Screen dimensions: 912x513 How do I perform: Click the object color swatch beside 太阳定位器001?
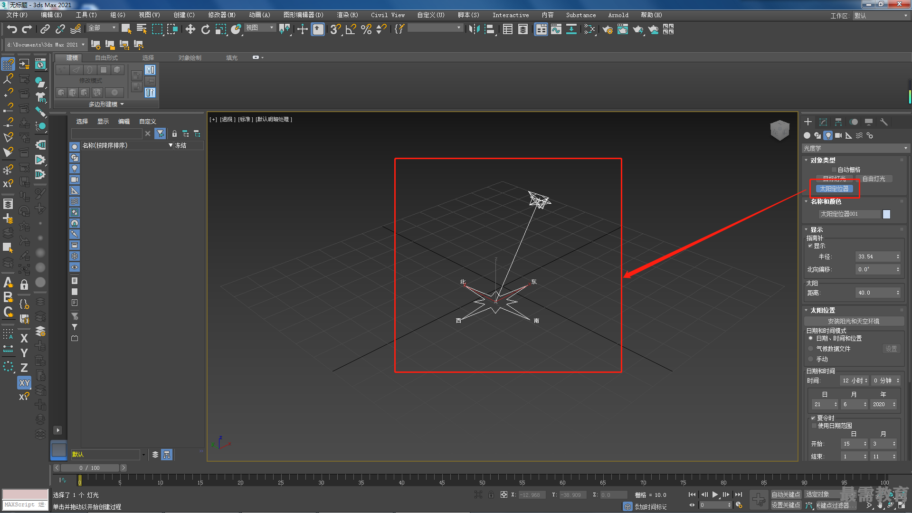click(x=886, y=214)
